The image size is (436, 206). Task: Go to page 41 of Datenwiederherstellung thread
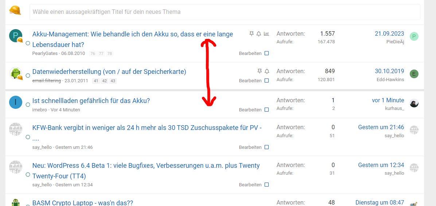[x=96, y=81]
